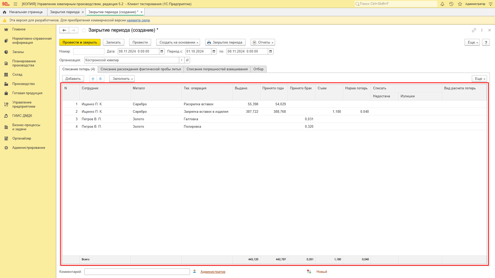Add document to favorites star
Viewport: 495px width, 278px height.
pos(84,30)
